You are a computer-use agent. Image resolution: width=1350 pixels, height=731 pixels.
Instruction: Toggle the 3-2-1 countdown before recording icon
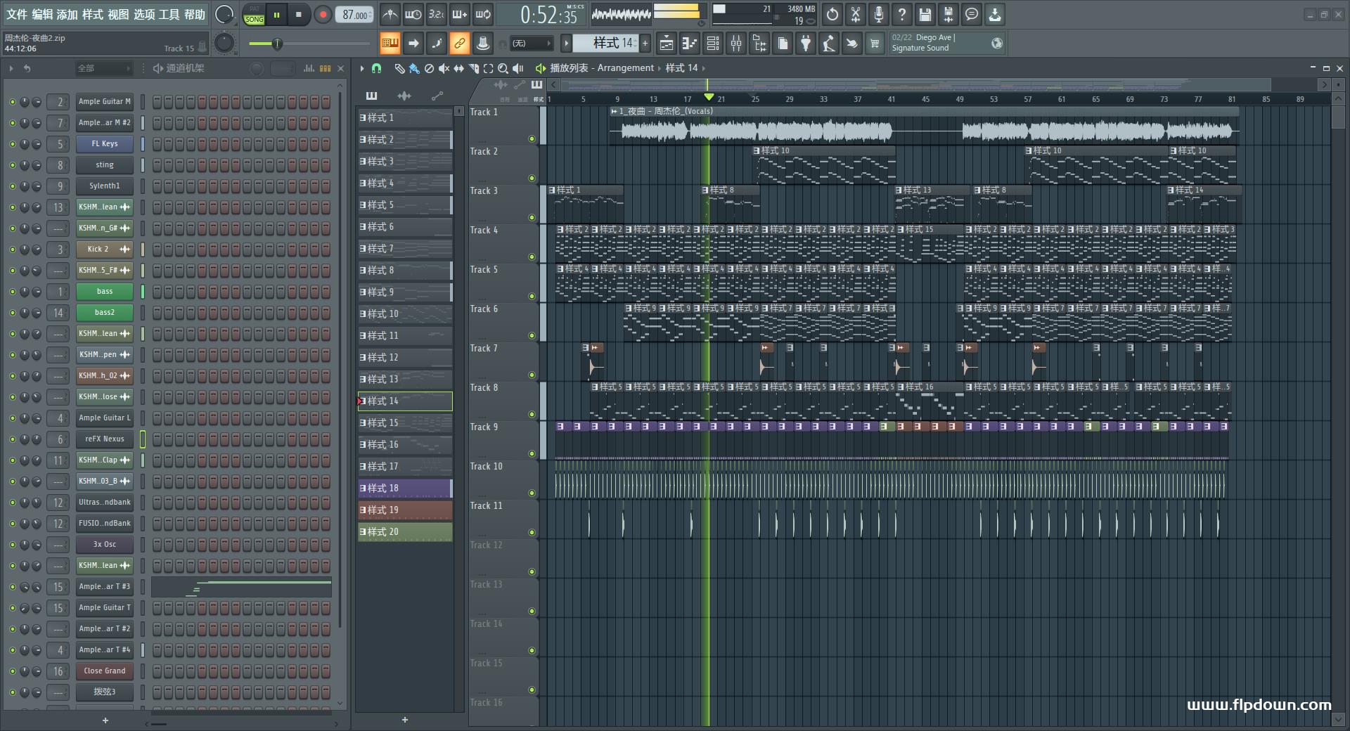(x=437, y=14)
